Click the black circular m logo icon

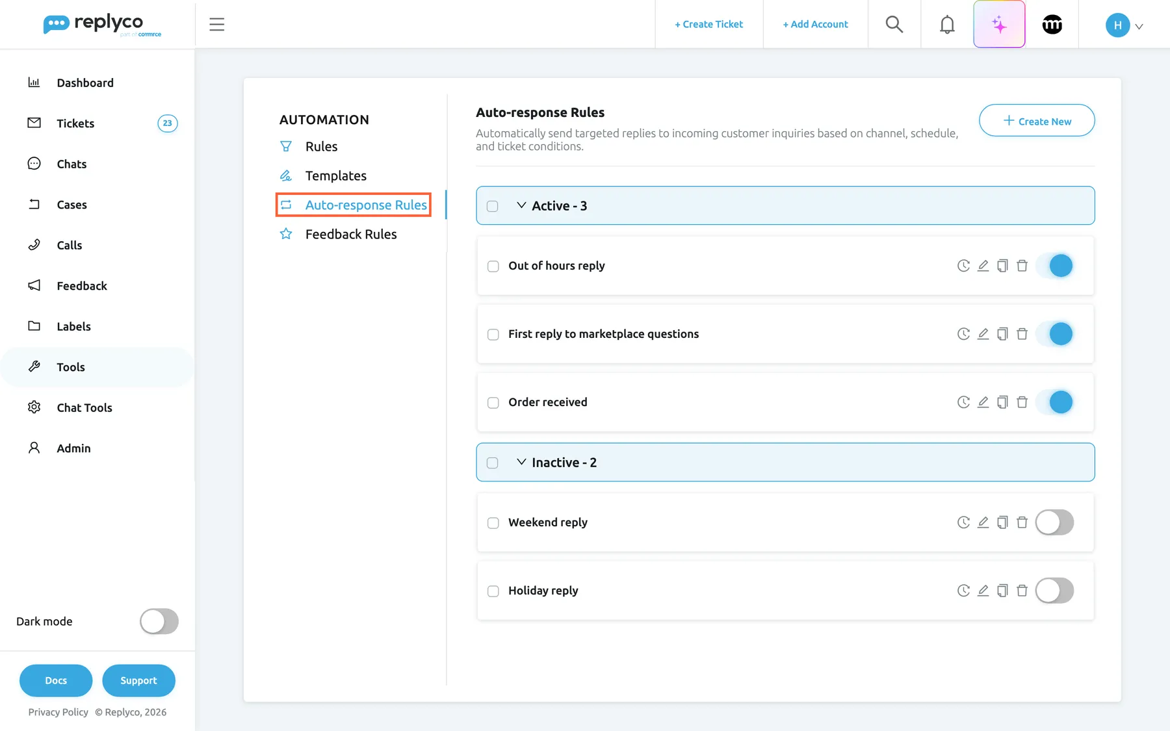pyautogui.click(x=1052, y=25)
